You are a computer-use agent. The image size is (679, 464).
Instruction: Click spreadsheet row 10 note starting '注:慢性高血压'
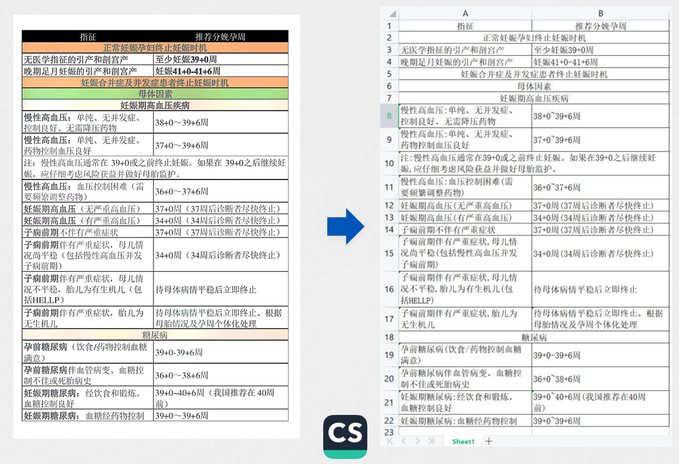[x=534, y=164]
